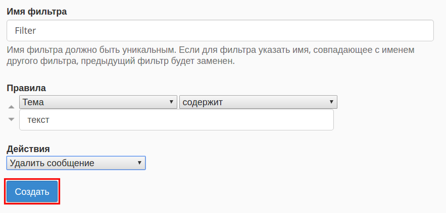Click the up arrow to move rule up
This screenshot has width=446, height=213.
(11, 107)
